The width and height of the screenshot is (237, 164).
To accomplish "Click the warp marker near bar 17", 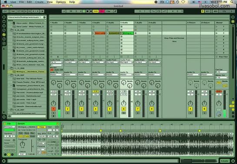I will tap(101, 131).
